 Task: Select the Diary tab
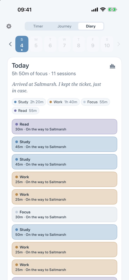(91, 26)
